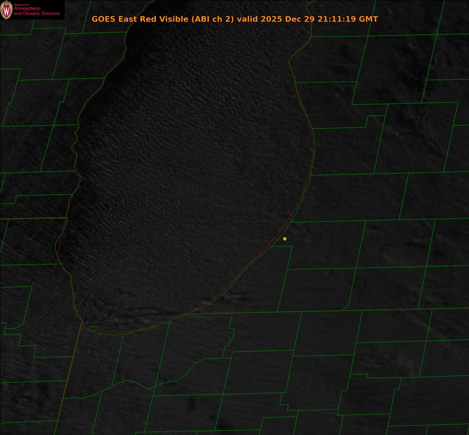The height and width of the screenshot is (435, 469).
Task: Select the '2025' year in the title
Action: pyautogui.click(x=272, y=19)
